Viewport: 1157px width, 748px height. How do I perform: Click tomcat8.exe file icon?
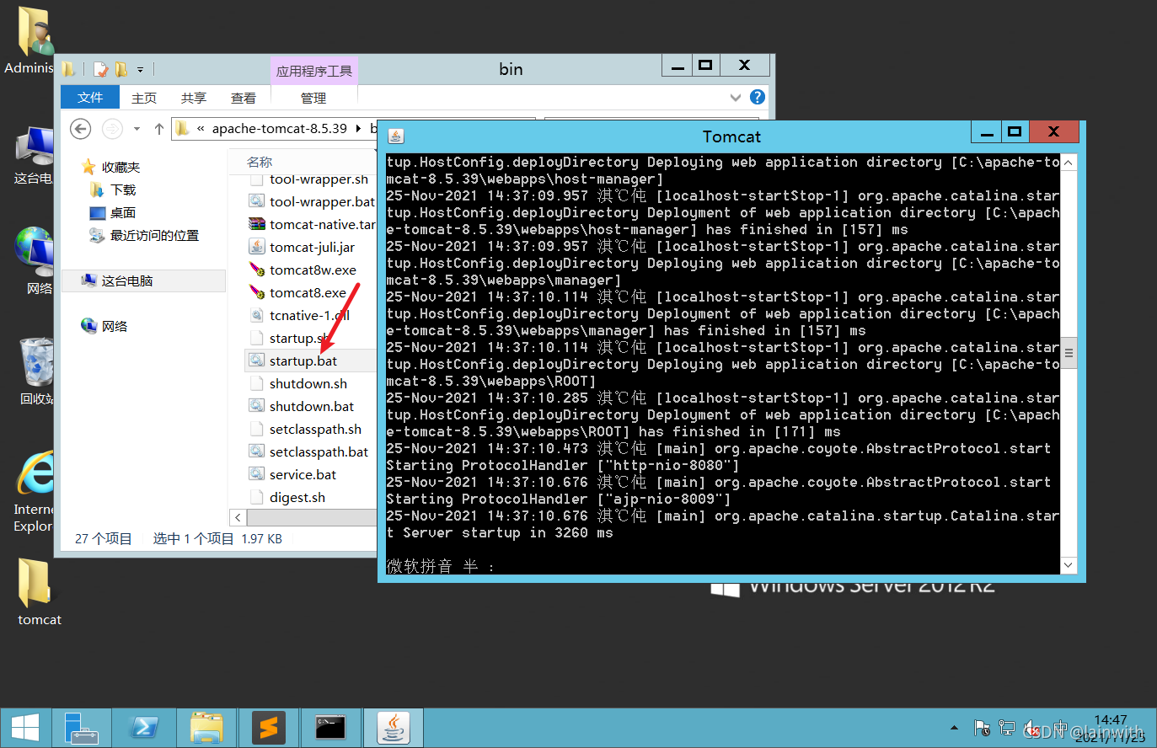click(x=257, y=292)
